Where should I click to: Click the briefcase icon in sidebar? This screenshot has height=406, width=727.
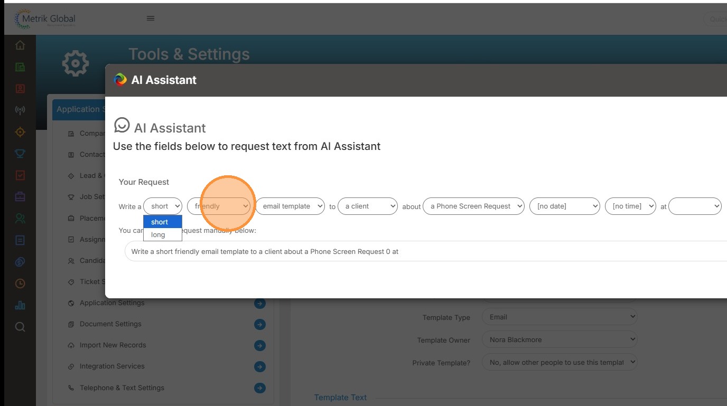pos(20,197)
